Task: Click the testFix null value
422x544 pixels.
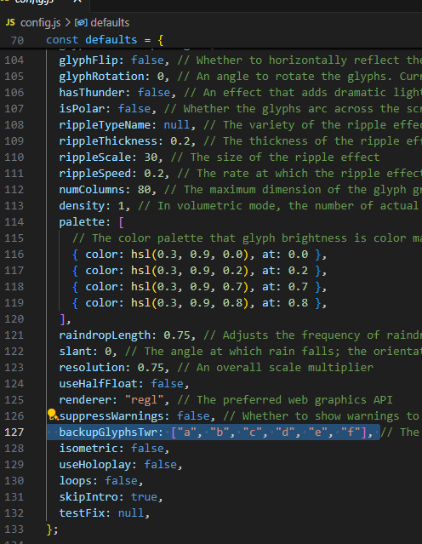Action: pos(131,513)
